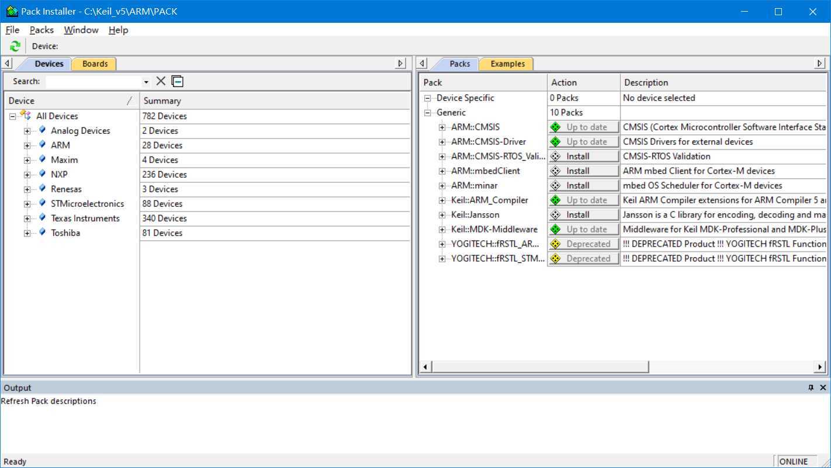The height and width of the screenshot is (468, 831).
Task: Click the Pack column header
Action: click(x=483, y=82)
